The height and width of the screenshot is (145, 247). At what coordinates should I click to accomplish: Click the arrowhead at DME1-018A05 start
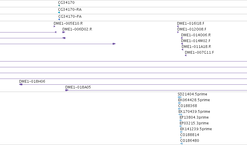(67, 90)
